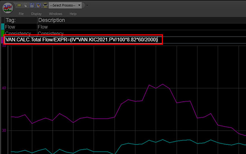The image size is (246, 154).
Task: Select the Flow tag cell
Action: point(21,27)
